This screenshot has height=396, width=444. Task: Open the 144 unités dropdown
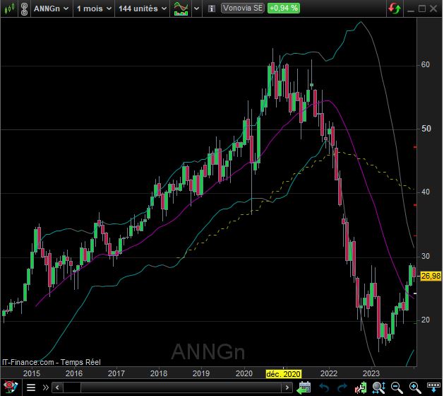[143, 8]
